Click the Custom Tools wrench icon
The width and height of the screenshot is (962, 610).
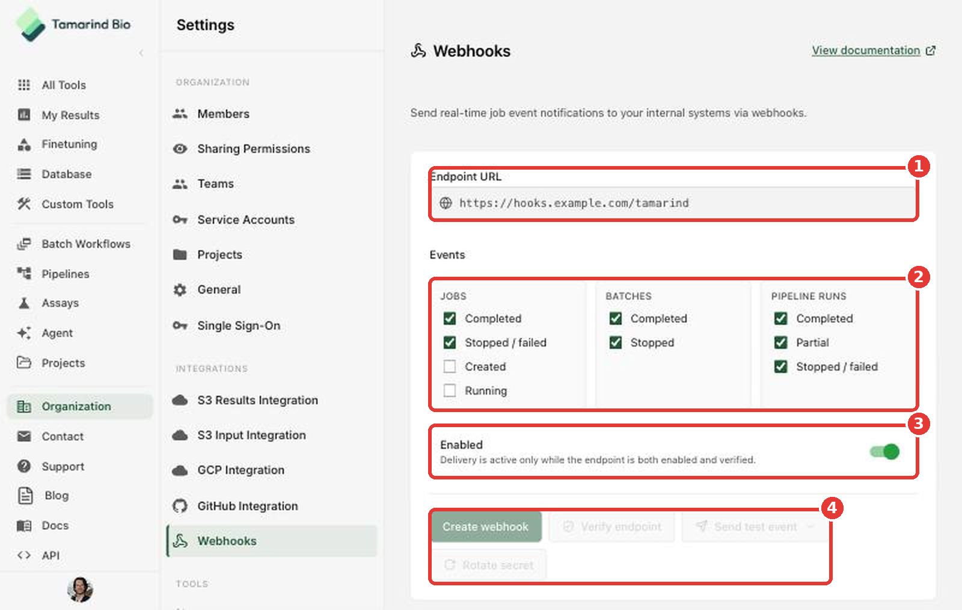click(x=24, y=204)
